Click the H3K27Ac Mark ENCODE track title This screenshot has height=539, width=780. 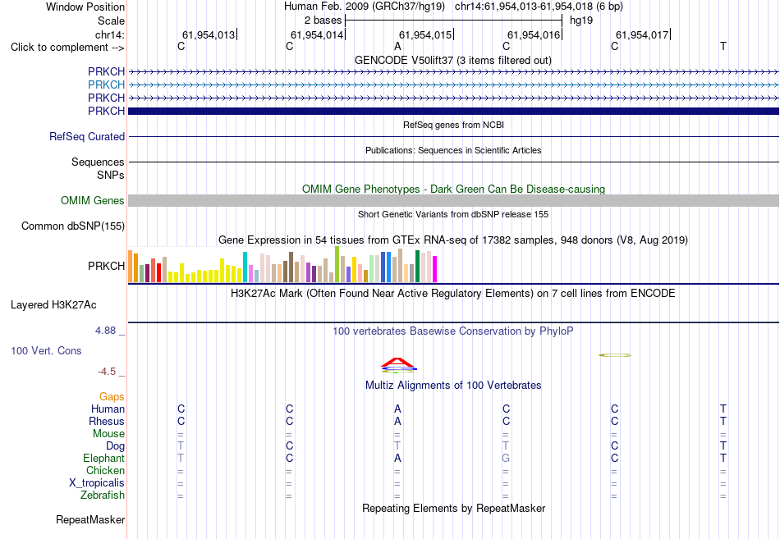coord(453,294)
